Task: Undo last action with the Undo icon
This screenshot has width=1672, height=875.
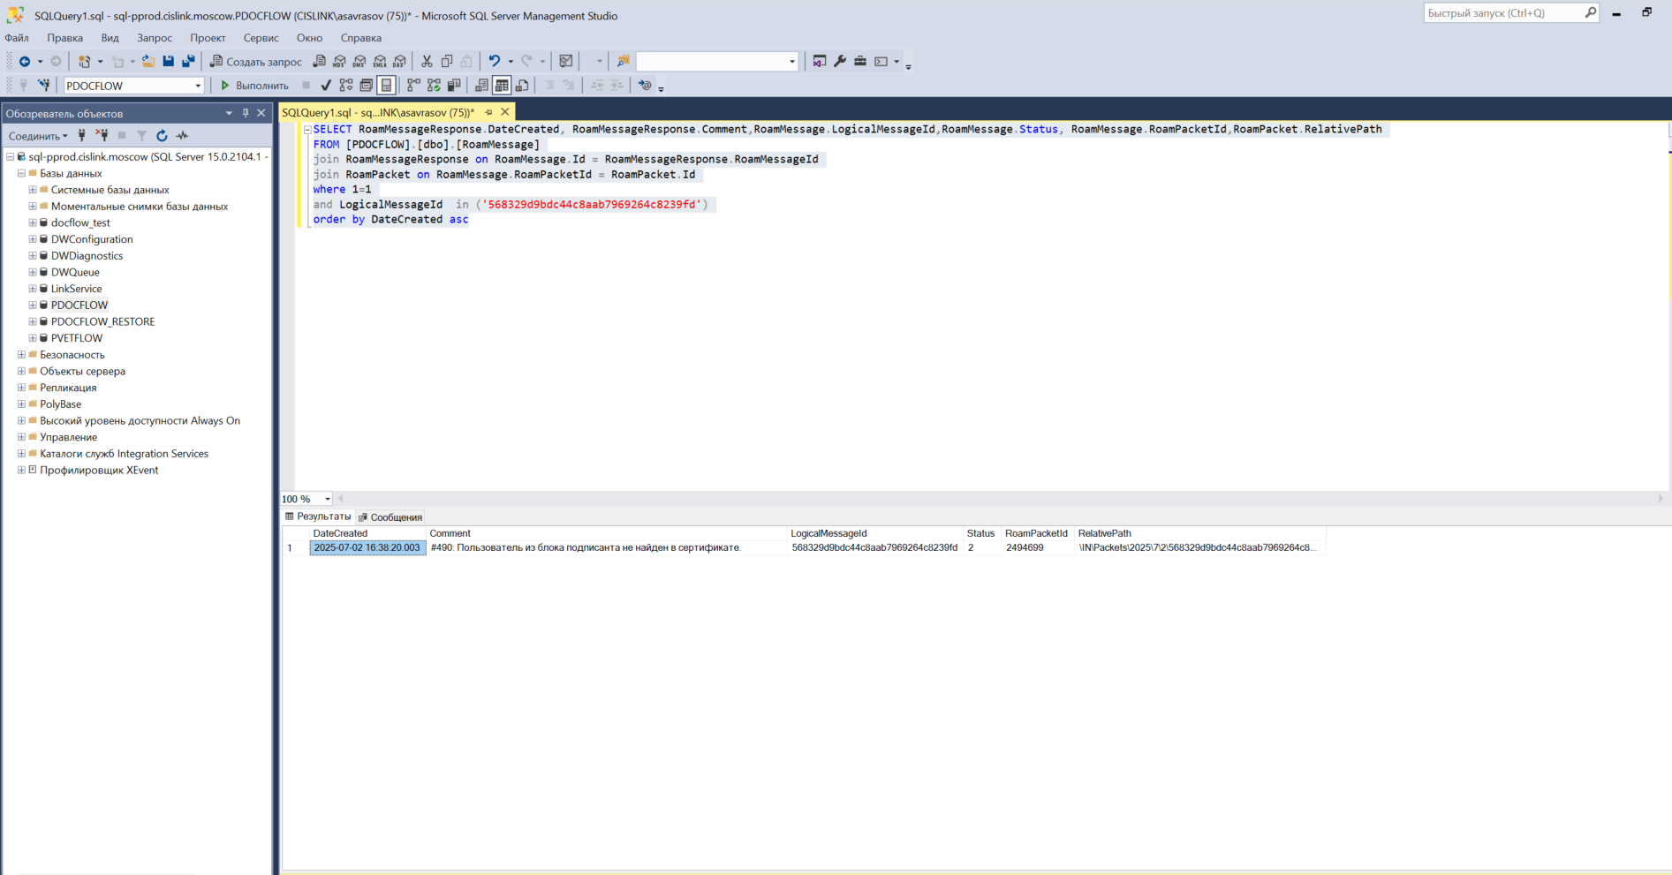Action: pos(494,61)
